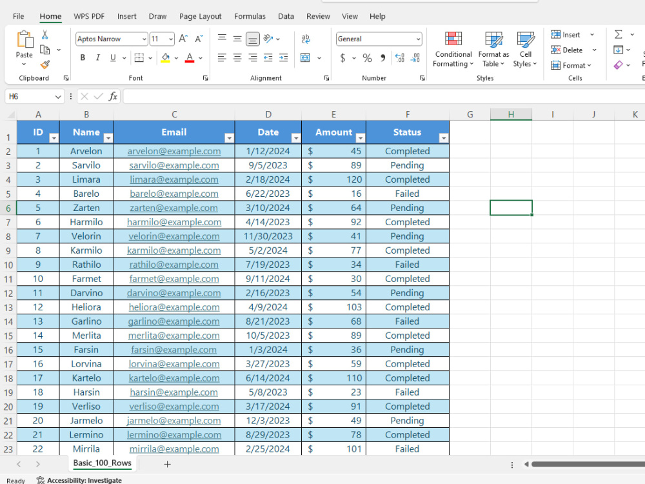The width and height of the screenshot is (645, 484).
Task: Open the ID column filter dropdown
Action: (x=54, y=138)
